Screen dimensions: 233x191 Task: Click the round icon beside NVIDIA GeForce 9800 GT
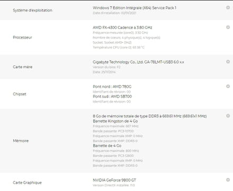tap(228, 180)
